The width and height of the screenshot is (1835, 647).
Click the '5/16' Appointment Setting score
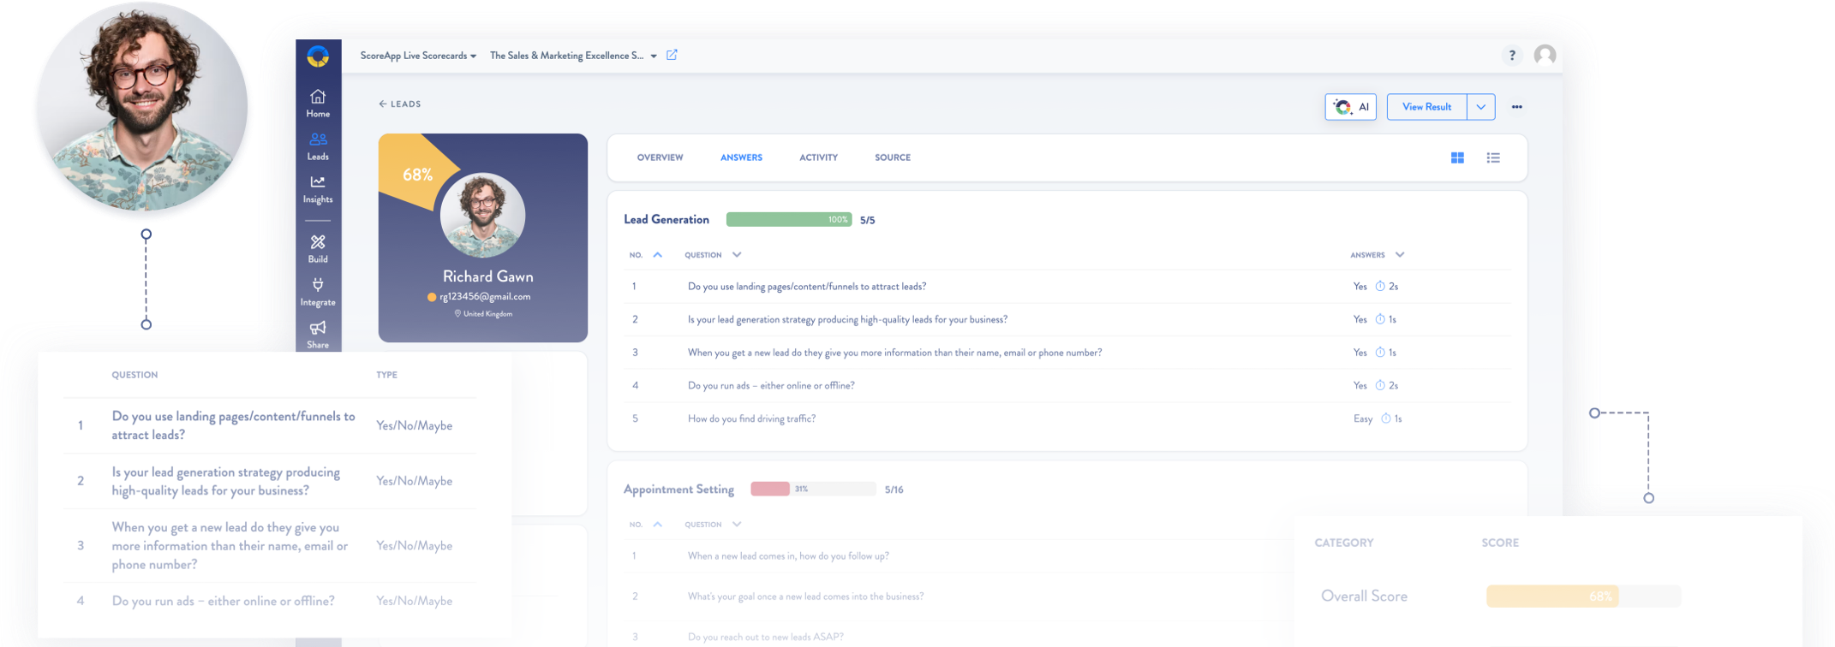pyautogui.click(x=894, y=490)
